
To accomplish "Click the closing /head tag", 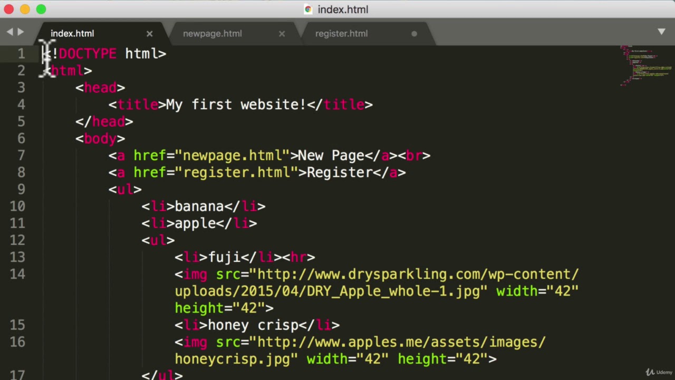I will click(104, 121).
